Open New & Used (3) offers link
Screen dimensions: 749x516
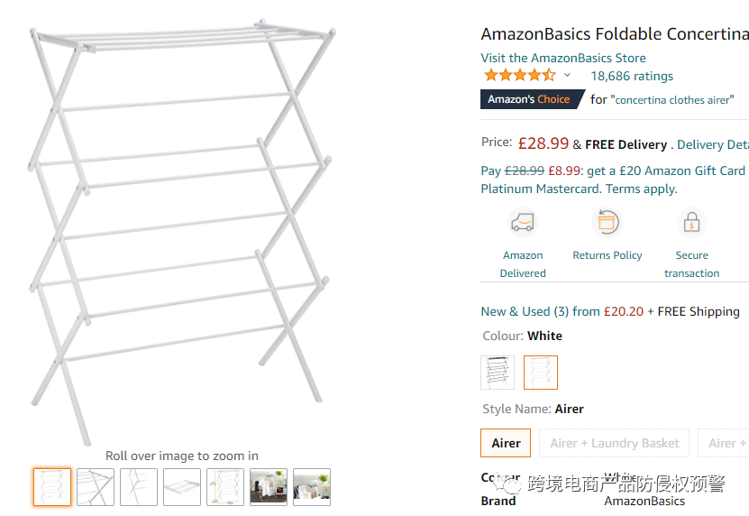[x=525, y=311]
